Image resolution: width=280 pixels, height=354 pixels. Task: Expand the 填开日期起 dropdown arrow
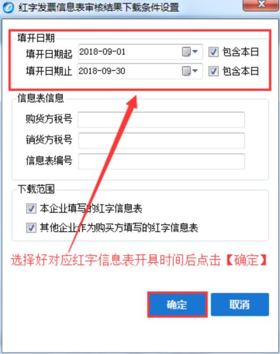pyautogui.click(x=195, y=52)
